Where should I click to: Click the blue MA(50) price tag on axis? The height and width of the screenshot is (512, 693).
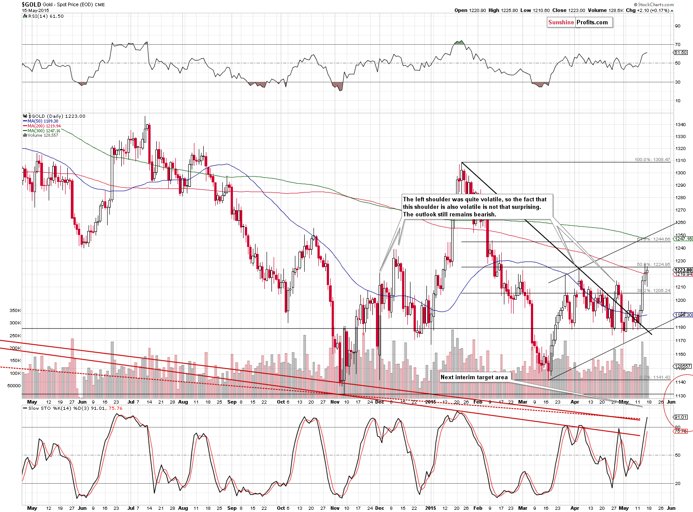coord(683,315)
